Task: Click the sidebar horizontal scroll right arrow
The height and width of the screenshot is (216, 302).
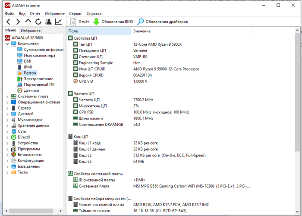Action: pyautogui.click(x=60, y=211)
